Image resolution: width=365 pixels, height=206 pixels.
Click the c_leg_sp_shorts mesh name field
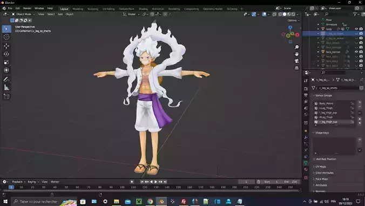click(339, 88)
